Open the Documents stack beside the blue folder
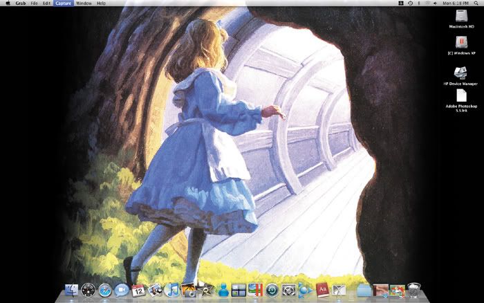Screen dimensions: 484x303 [380, 291]
